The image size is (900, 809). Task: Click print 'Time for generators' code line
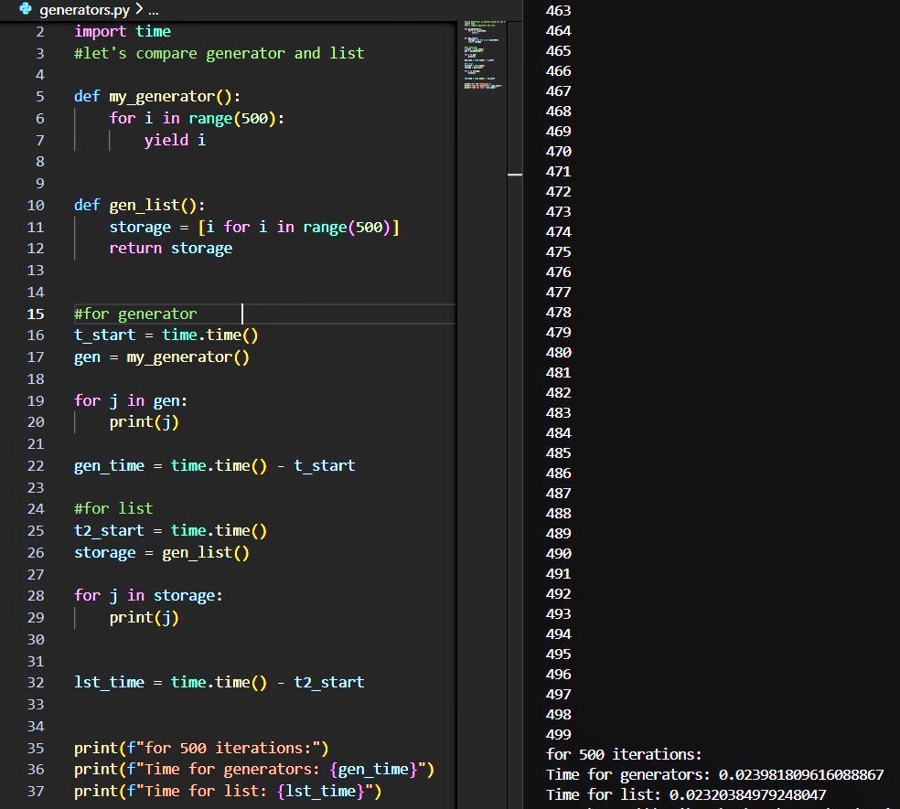[x=254, y=770]
